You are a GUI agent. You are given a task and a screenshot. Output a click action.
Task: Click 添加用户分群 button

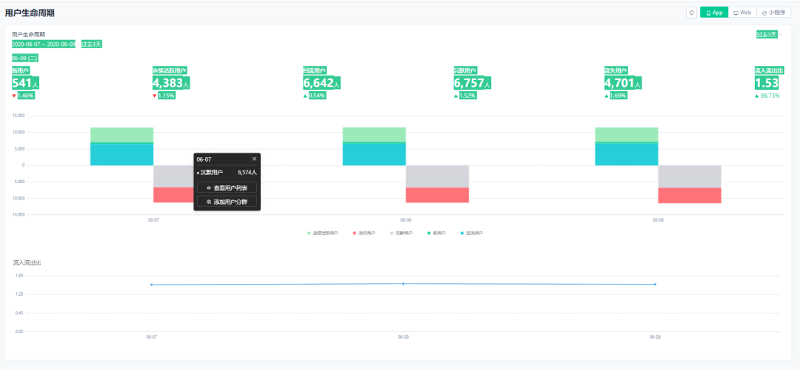tap(227, 202)
